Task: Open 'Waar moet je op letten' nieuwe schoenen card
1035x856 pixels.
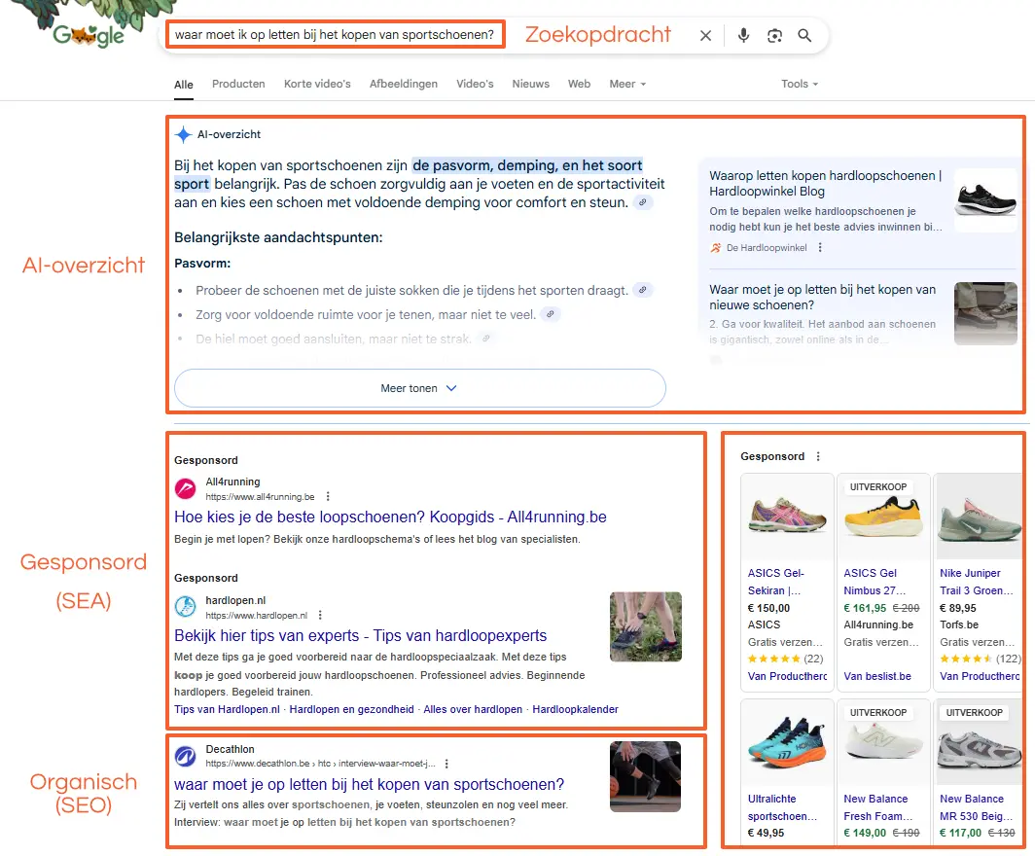Action: (x=823, y=297)
